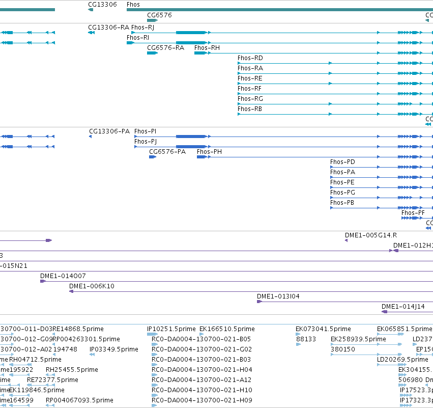
Task: Click EST label IP03349.5prime
Action: 114,349
